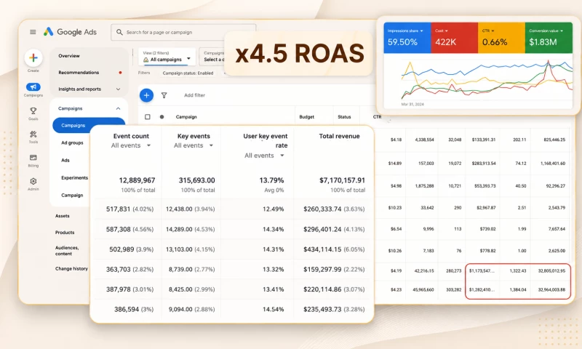Open the Tools wrench icon
The height and width of the screenshot is (349, 582).
[x=33, y=135]
